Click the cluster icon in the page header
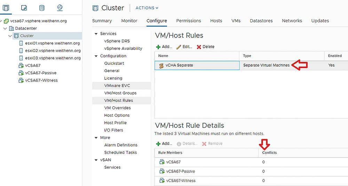 (x=95, y=8)
